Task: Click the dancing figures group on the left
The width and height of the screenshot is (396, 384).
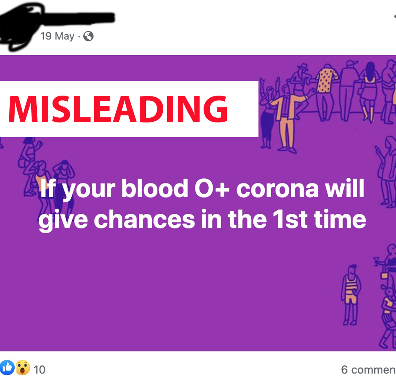Action: tap(45, 174)
